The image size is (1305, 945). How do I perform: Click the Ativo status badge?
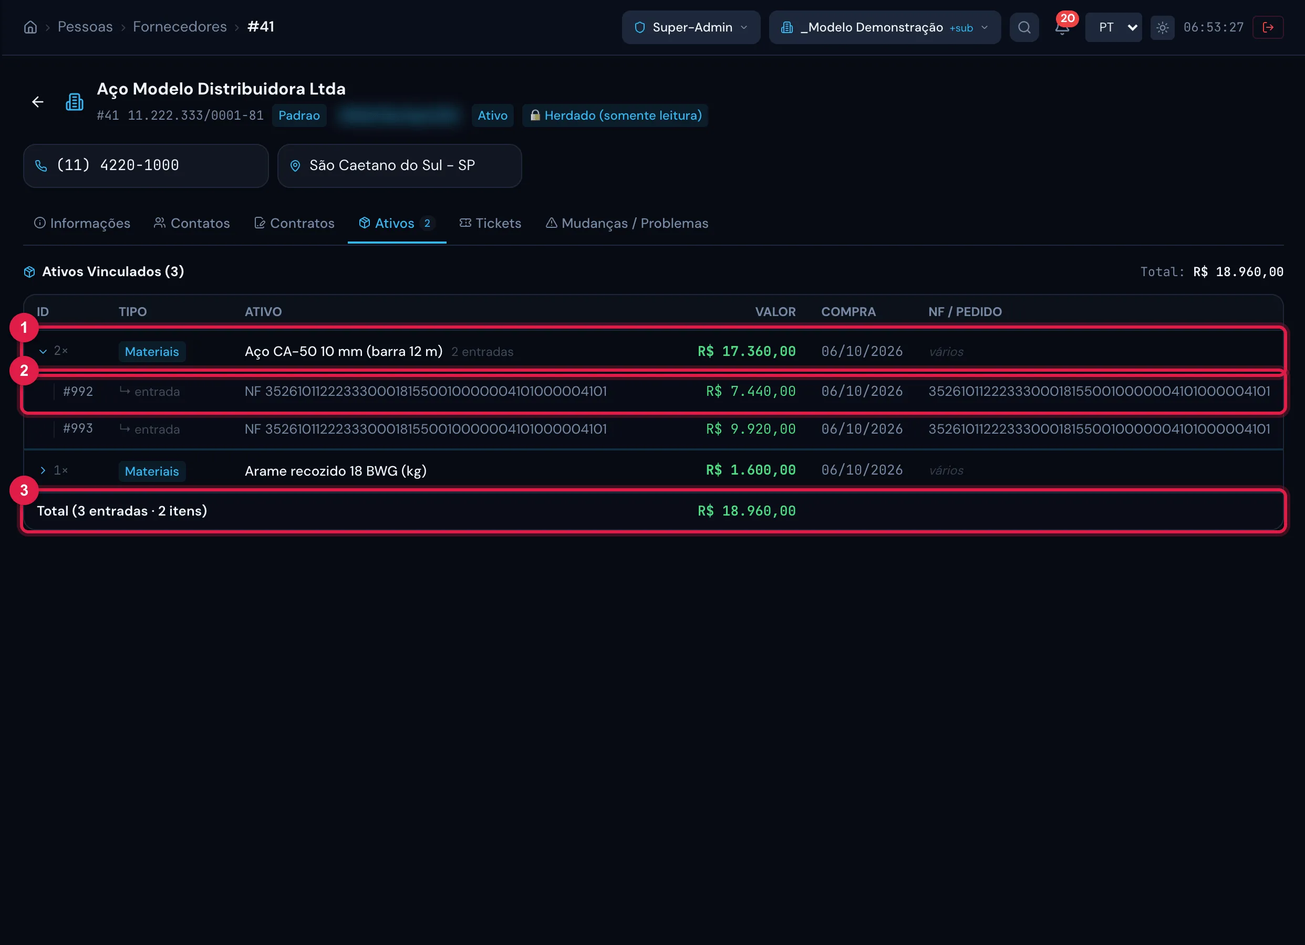click(x=493, y=115)
